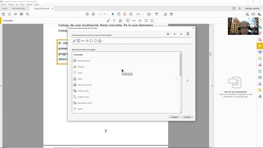Select the oval icon in dialog preview
Viewport: 263px width, 148px height.
pos(95,41)
